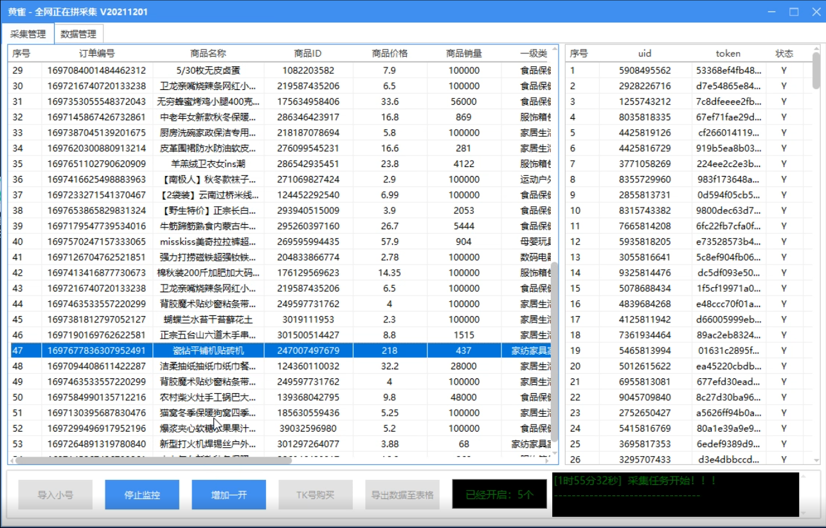Select account uid 5908495562
Viewport: 826px width, 528px height.
[x=645, y=71]
